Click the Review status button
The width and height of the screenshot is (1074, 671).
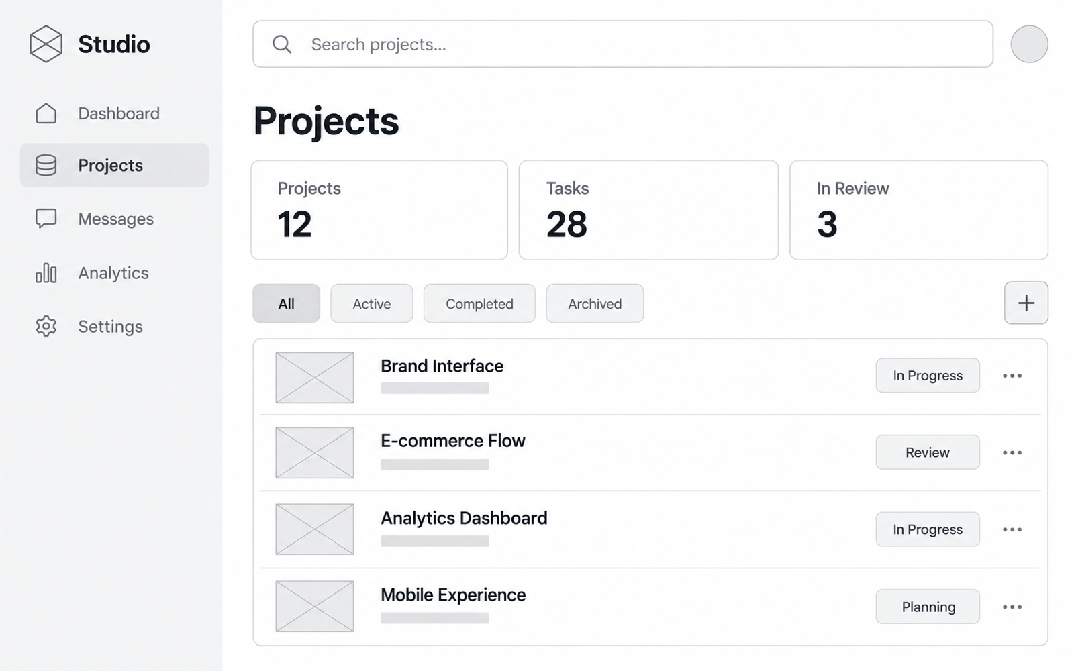click(x=928, y=452)
